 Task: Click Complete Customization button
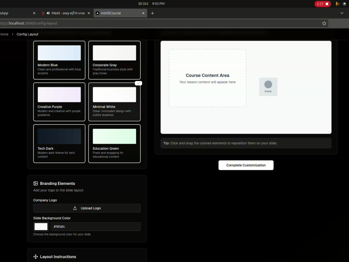tap(246, 165)
